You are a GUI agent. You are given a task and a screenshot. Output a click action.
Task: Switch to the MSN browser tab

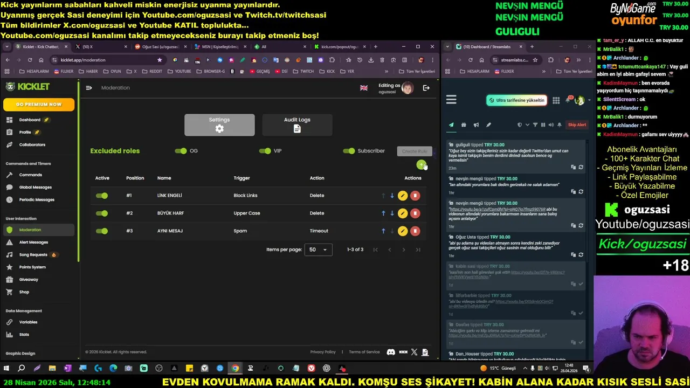(x=219, y=47)
